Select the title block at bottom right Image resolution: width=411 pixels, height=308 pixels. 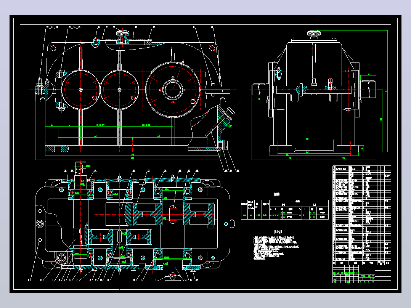pos(362,274)
